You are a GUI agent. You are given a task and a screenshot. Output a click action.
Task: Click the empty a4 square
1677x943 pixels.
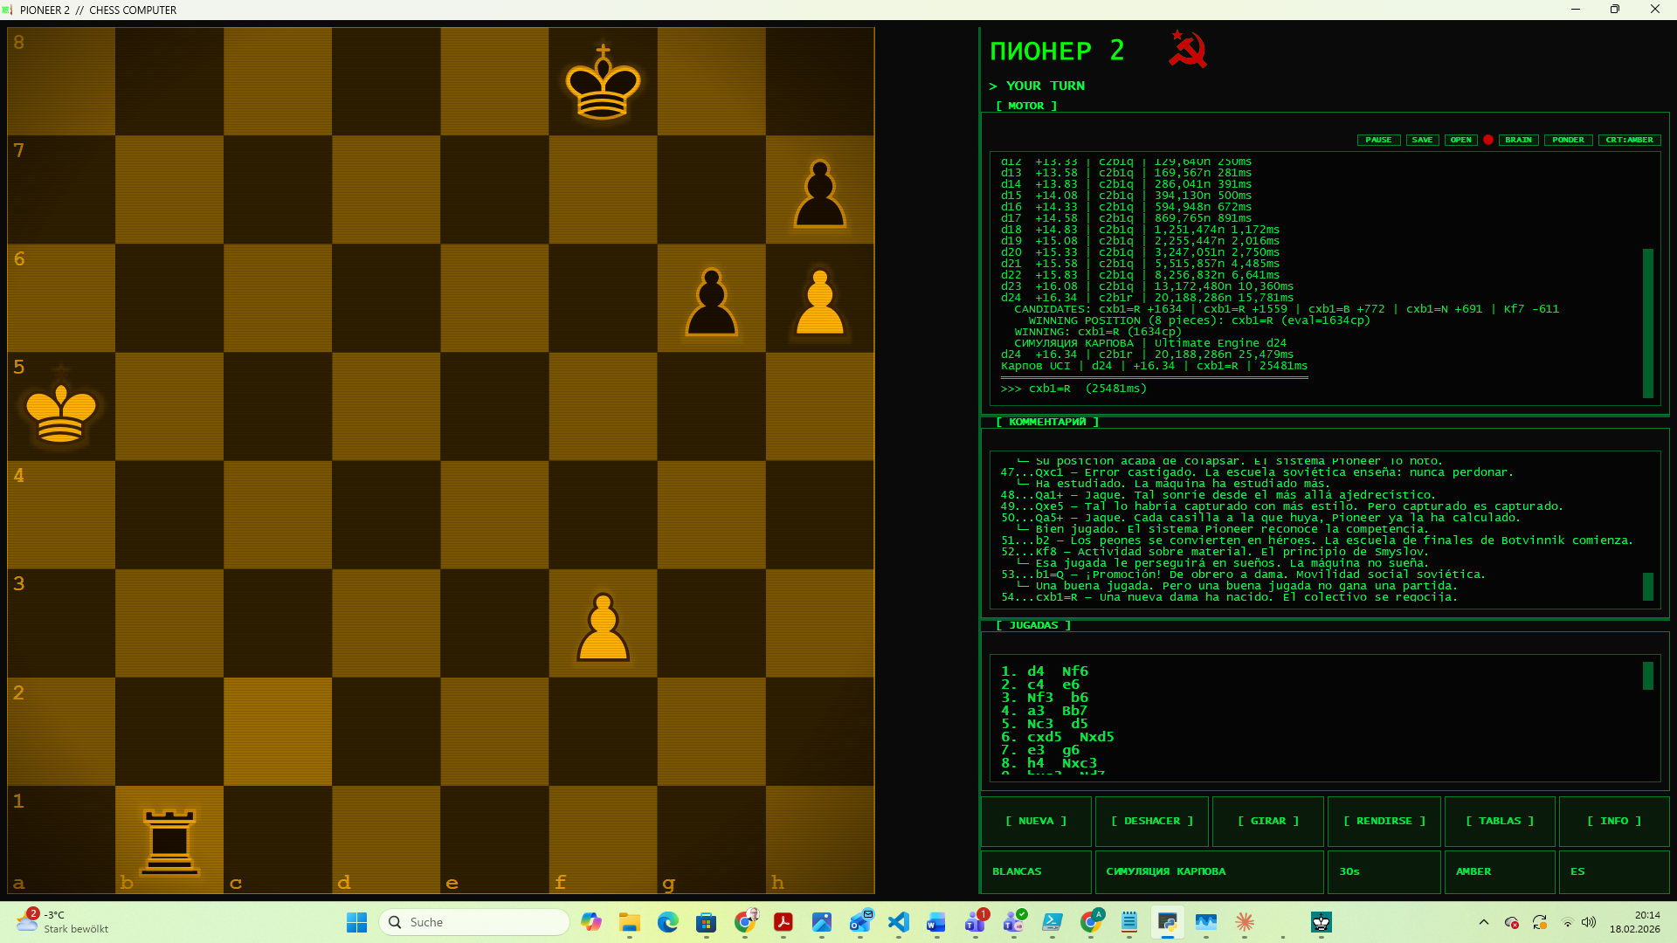pos(61,515)
